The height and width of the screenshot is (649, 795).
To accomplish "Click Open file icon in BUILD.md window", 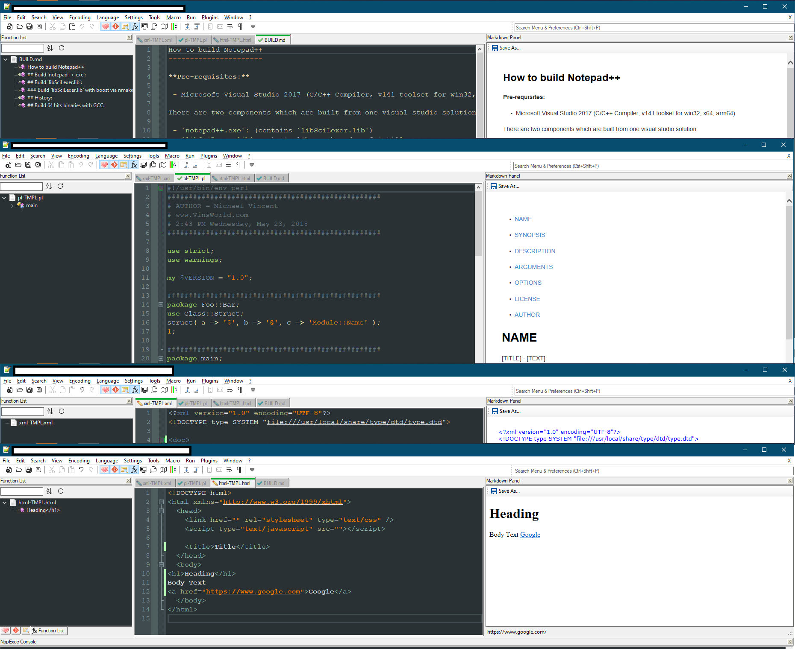I will pyautogui.click(x=19, y=26).
